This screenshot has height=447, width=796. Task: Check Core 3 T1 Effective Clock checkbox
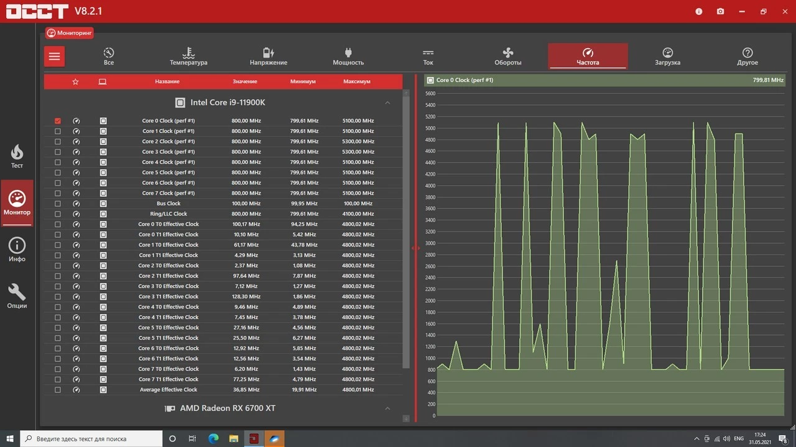tap(58, 297)
